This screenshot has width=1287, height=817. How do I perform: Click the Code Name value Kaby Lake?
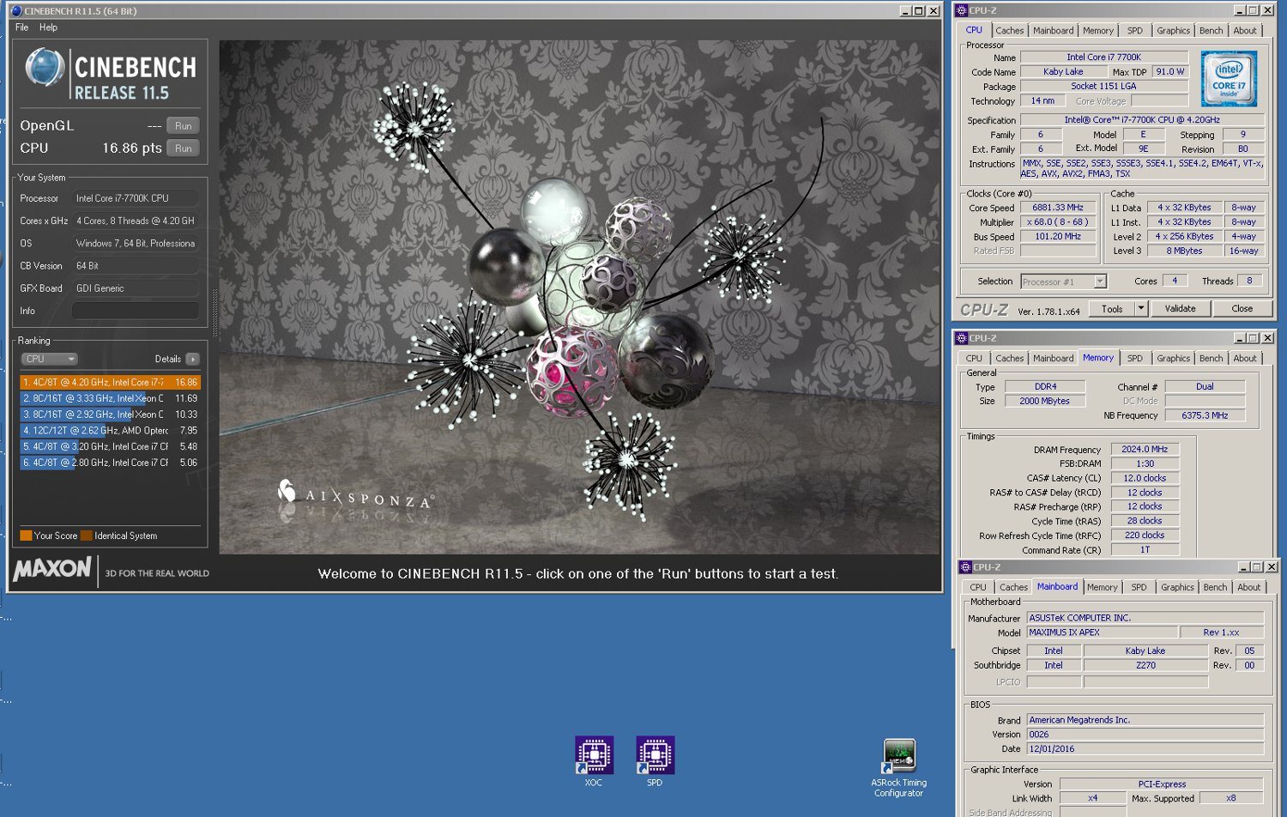1063,72
